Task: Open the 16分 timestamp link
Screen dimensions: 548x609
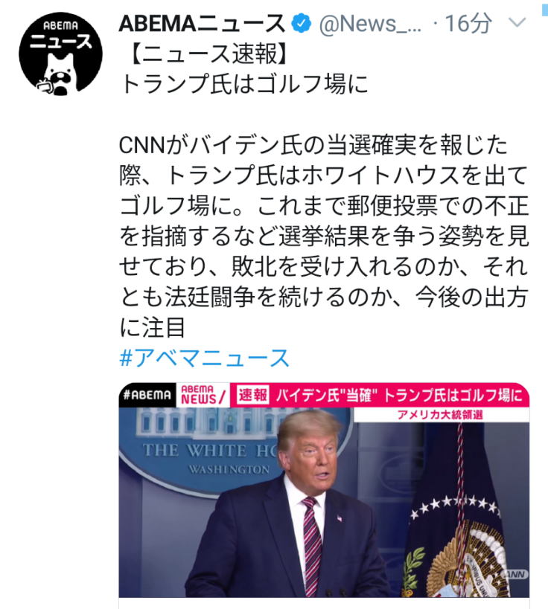Action: (468, 23)
